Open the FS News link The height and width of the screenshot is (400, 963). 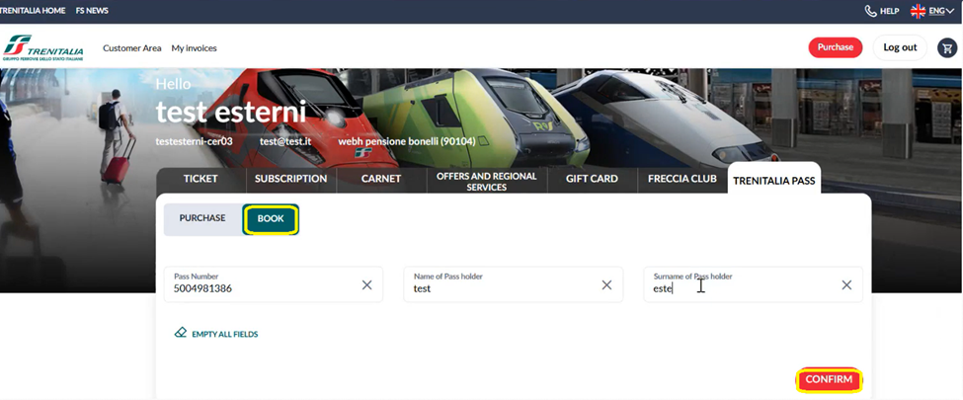point(92,11)
